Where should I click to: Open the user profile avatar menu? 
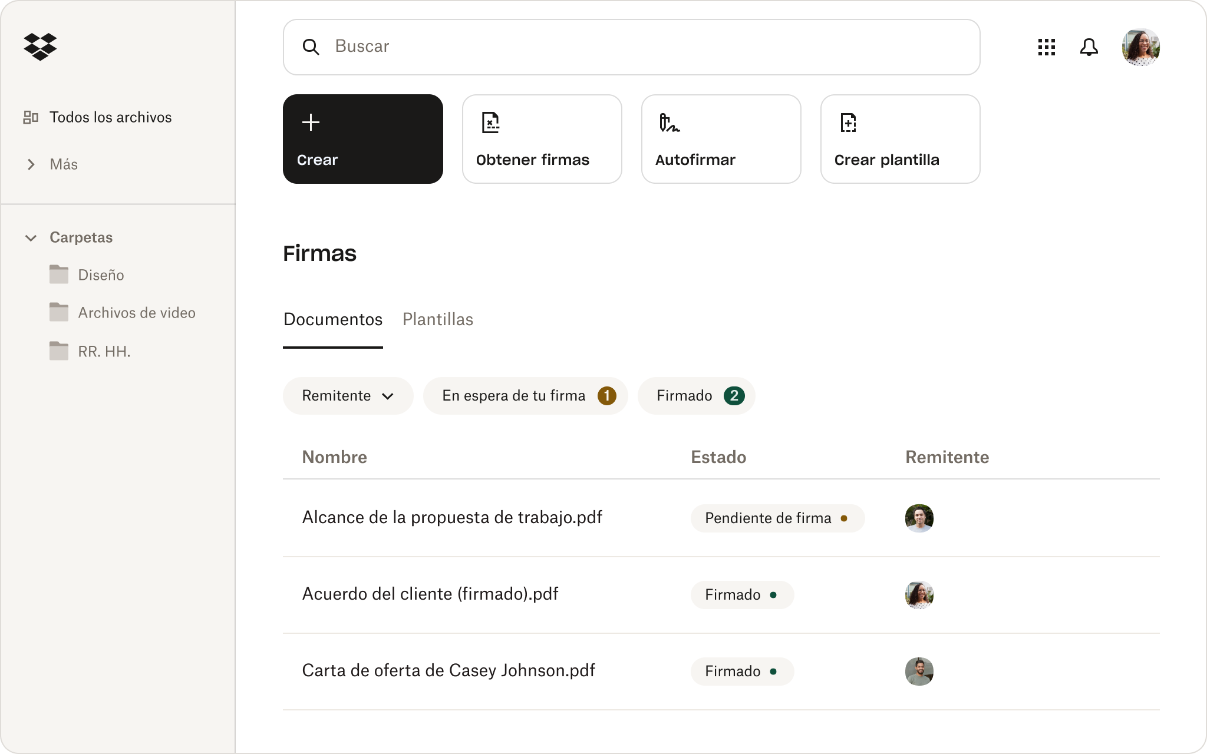click(x=1140, y=47)
